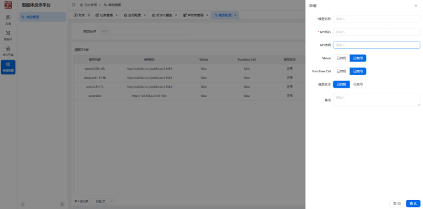
Task: Close the 反诈大模型 tab with its X
Action: click(x=176, y=15)
